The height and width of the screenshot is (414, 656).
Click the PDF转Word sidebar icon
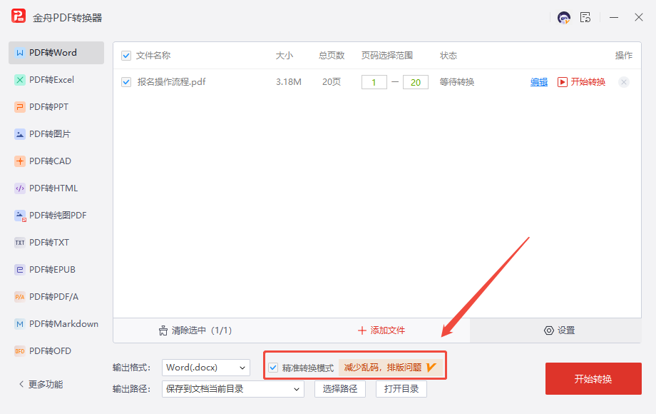pos(20,53)
